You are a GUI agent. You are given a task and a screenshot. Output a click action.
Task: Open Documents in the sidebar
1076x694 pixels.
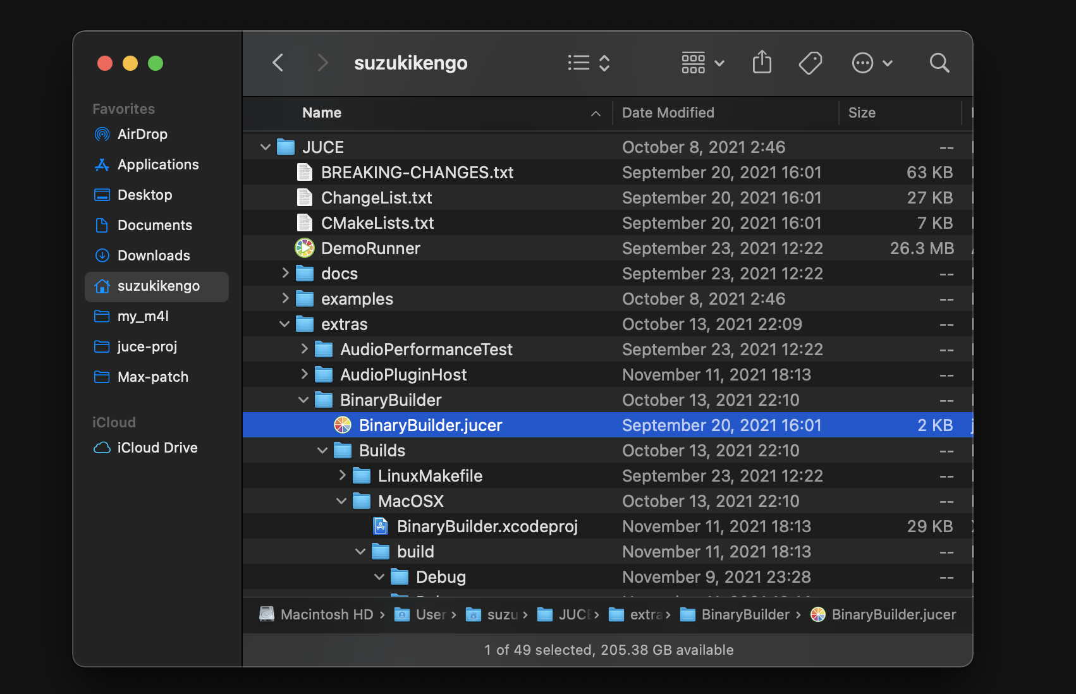pyautogui.click(x=156, y=225)
